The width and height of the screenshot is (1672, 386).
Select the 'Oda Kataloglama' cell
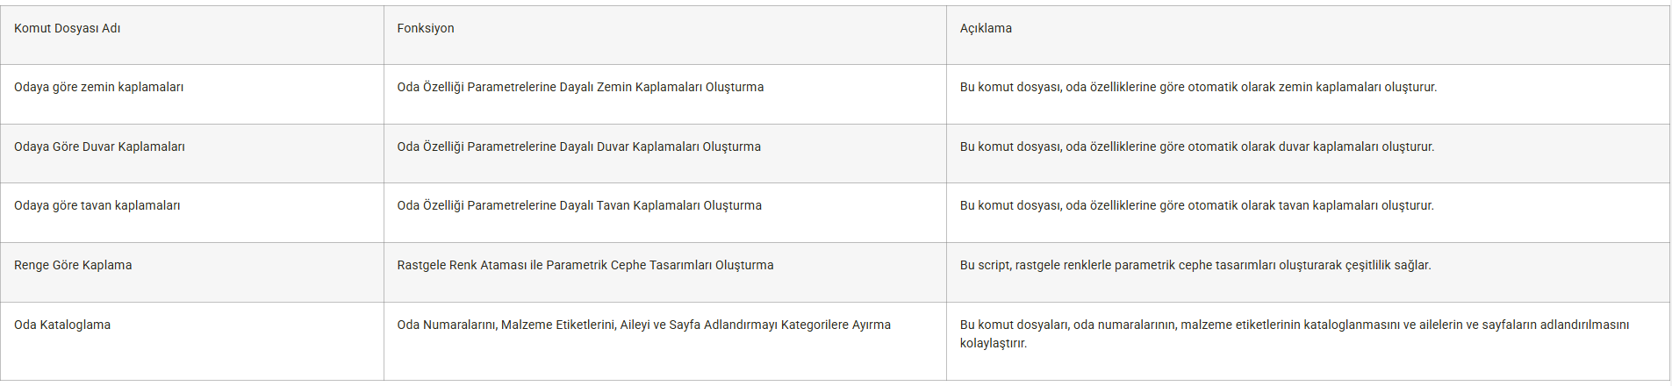(x=191, y=340)
